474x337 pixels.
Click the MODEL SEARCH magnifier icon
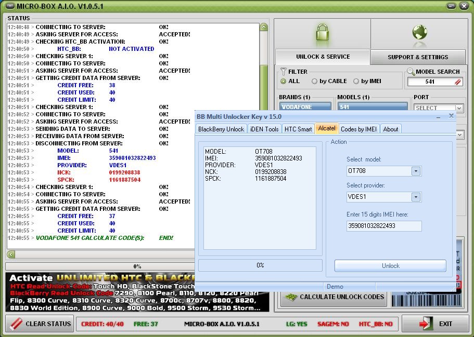click(411, 72)
